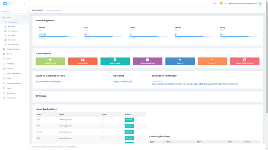Click the Annual 42.08 days value
This screenshot has height=150, width=268.
[42, 35]
